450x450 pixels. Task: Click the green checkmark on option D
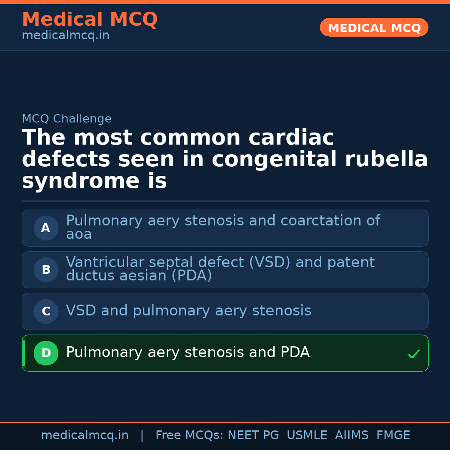(x=413, y=354)
